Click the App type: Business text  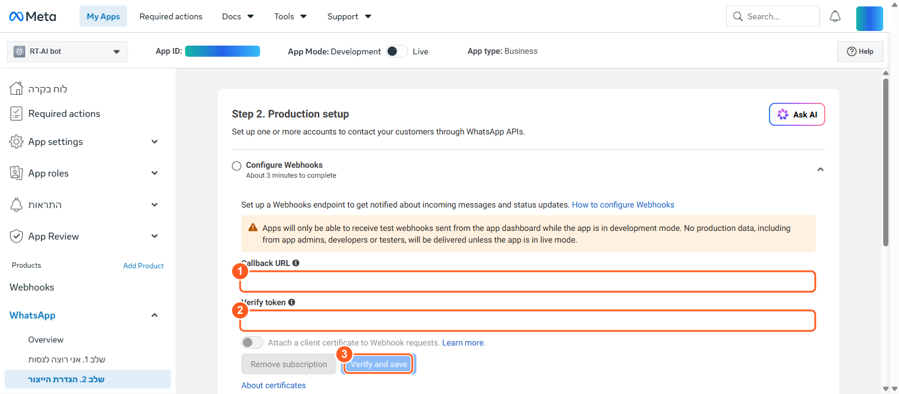pos(503,51)
